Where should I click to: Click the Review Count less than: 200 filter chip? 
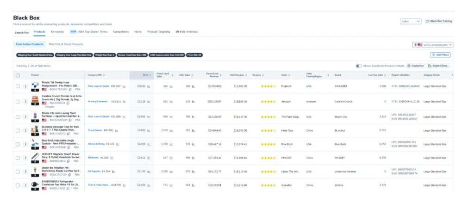coord(132,55)
